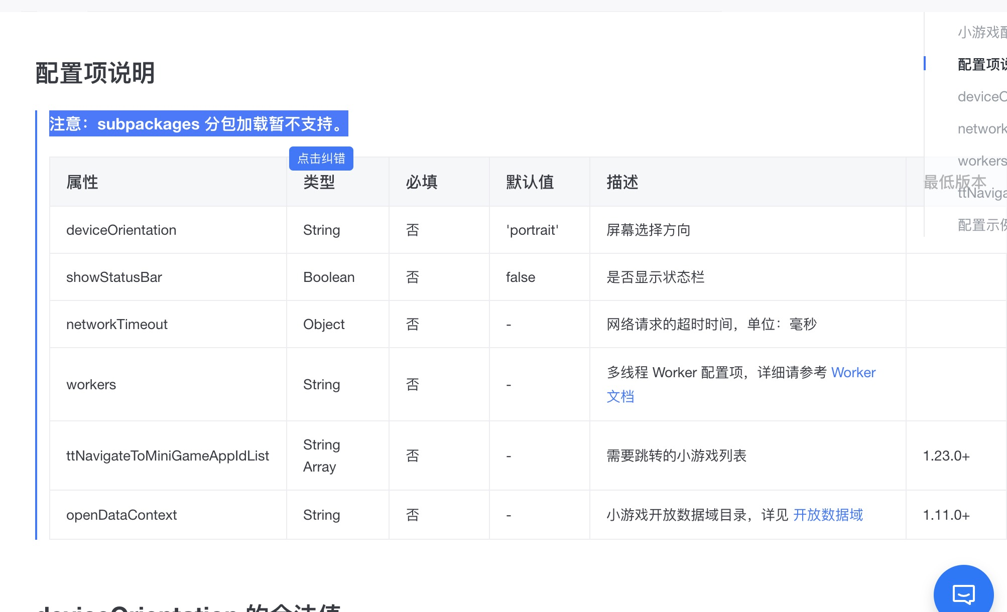Image resolution: width=1007 pixels, height=612 pixels.
Task: Click the deviceOrientation property cell
Action: coord(121,230)
